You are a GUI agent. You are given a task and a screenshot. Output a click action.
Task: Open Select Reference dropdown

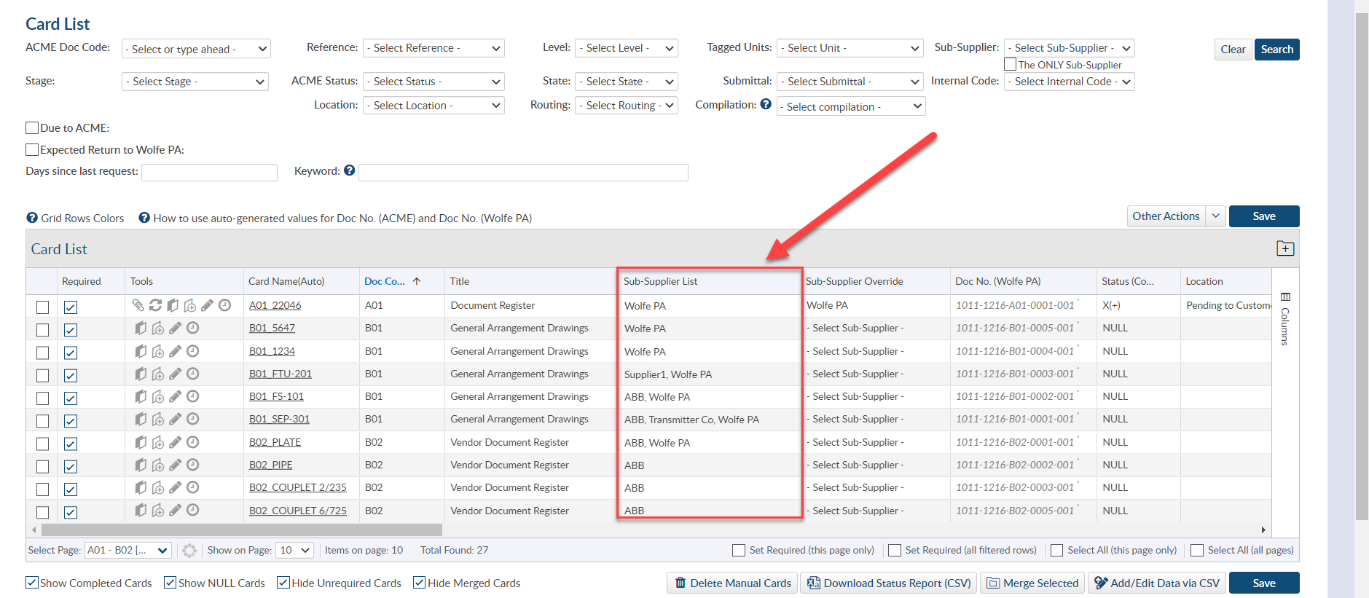434,48
